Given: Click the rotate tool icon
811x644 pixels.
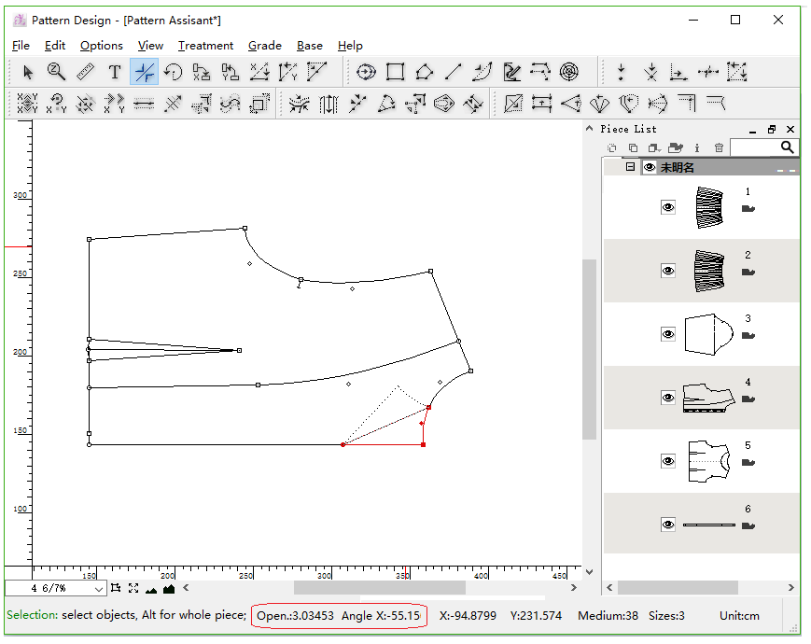Looking at the screenshot, I should tap(173, 72).
